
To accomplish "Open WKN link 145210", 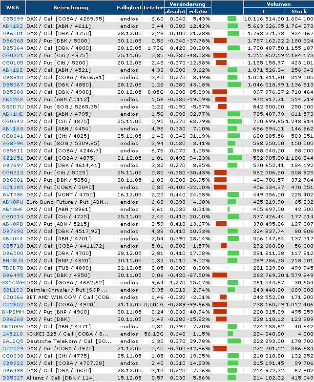I will click(13, 334).
